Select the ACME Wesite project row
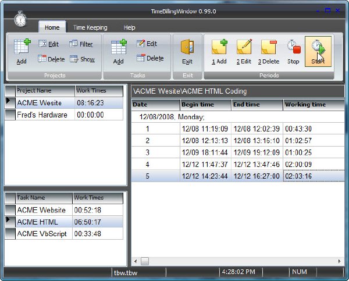The image size is (349, 281). tap(64, 103)
